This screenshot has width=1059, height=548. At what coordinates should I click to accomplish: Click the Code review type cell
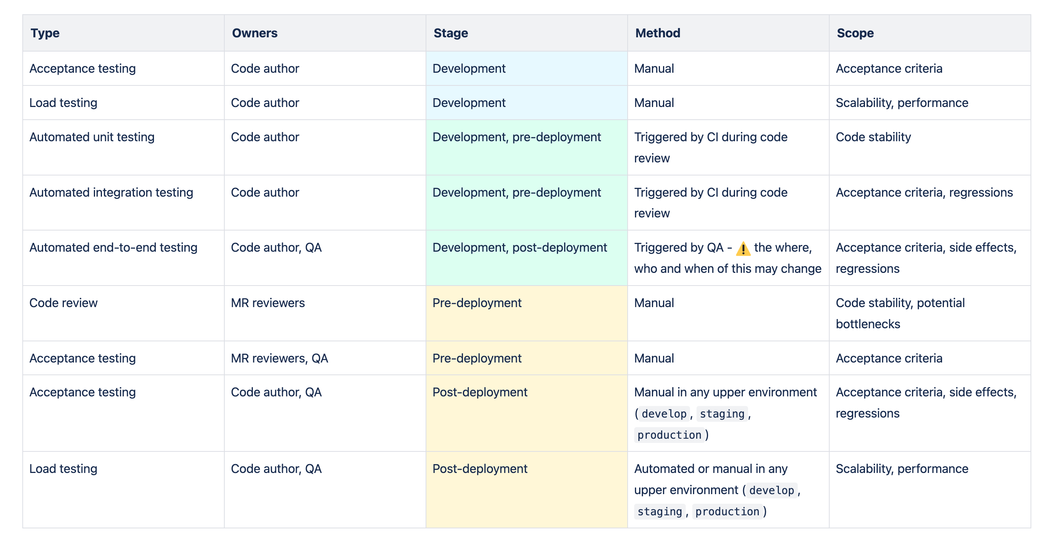64,303
